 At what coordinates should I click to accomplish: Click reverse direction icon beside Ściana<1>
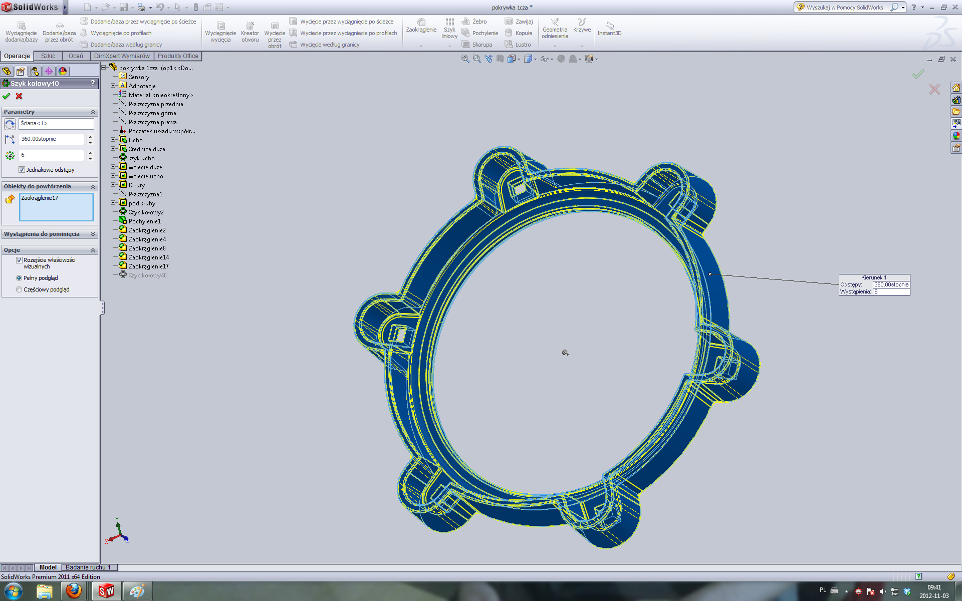(10, 124)
